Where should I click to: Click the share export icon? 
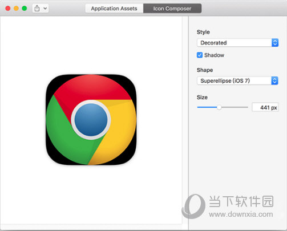37,9
